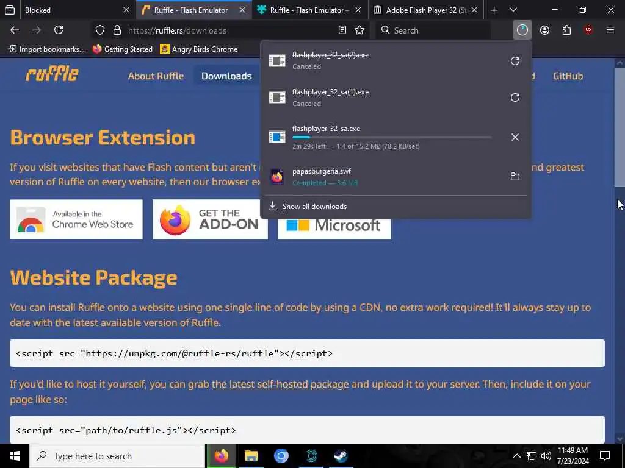Open the network tray icon

[532, 456]
